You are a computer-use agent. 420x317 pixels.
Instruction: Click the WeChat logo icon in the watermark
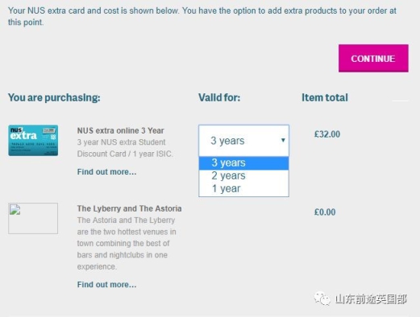click(322, 298)
